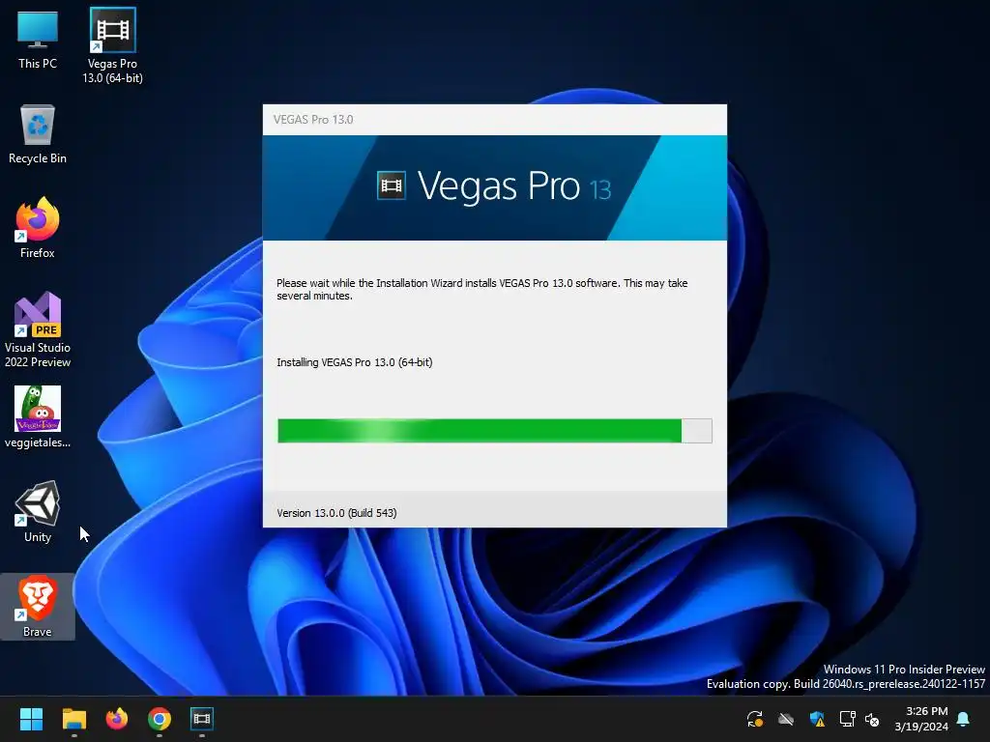Click the OneDrive cloud tray icon
This screenshot has width=990, height=742.
[785, 719]
